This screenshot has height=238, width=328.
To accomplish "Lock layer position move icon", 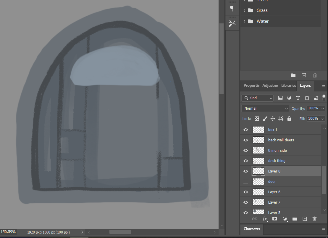I will point(273,119).
